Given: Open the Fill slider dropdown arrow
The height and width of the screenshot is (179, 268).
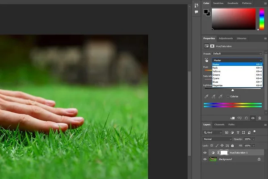Looking at the screenshot, I should click(x=254, y=145).
